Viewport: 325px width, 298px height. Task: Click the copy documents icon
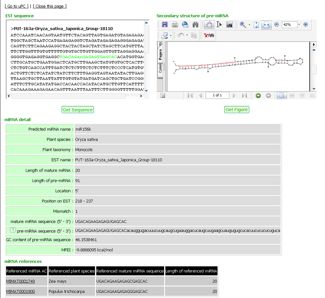[x=194, y=35]
